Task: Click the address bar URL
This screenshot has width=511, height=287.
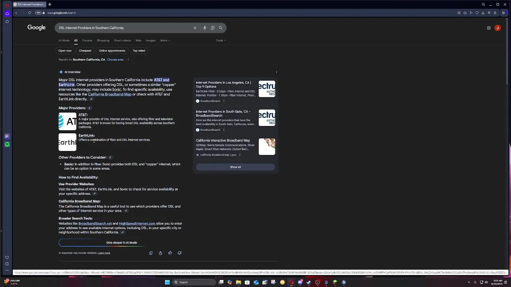Action: tap(61, 13)
